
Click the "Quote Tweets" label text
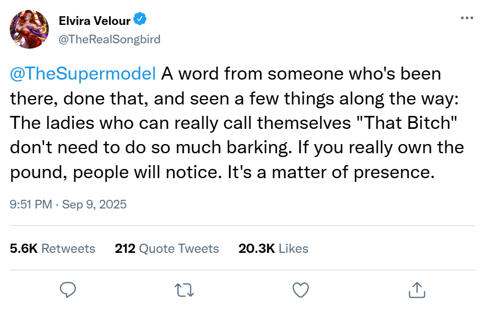pyautogui.click(x=179, y=249)
